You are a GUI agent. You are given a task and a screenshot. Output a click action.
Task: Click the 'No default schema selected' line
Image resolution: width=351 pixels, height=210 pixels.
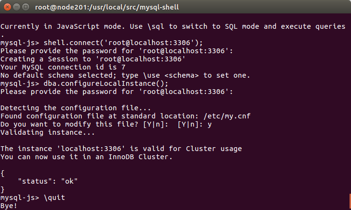(125, 75)
